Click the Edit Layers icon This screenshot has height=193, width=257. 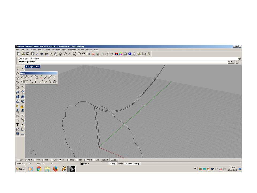click(x=116, y=54)
